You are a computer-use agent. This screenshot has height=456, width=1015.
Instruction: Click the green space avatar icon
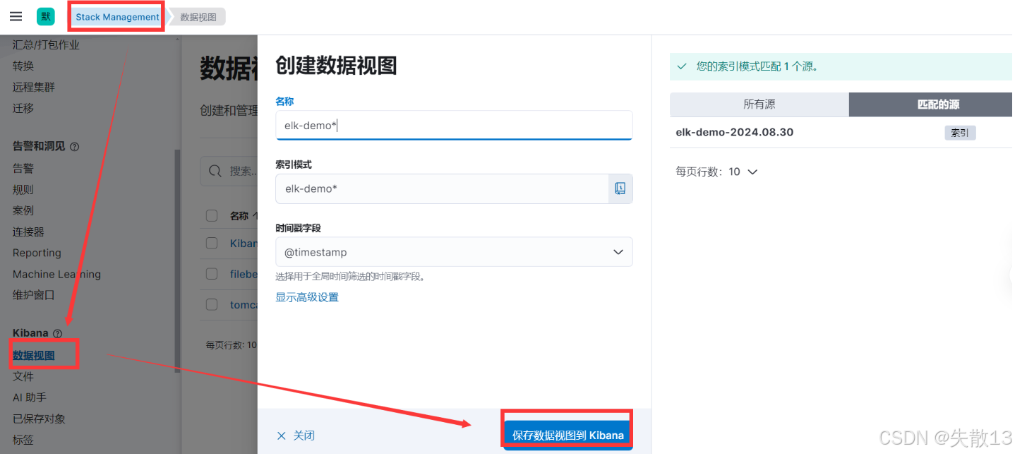pos(46,16)
